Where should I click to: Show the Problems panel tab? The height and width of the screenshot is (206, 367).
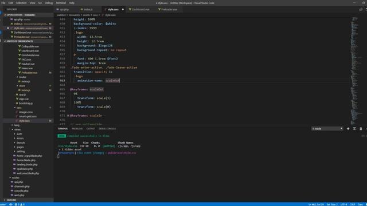click(x=77, y=129)
